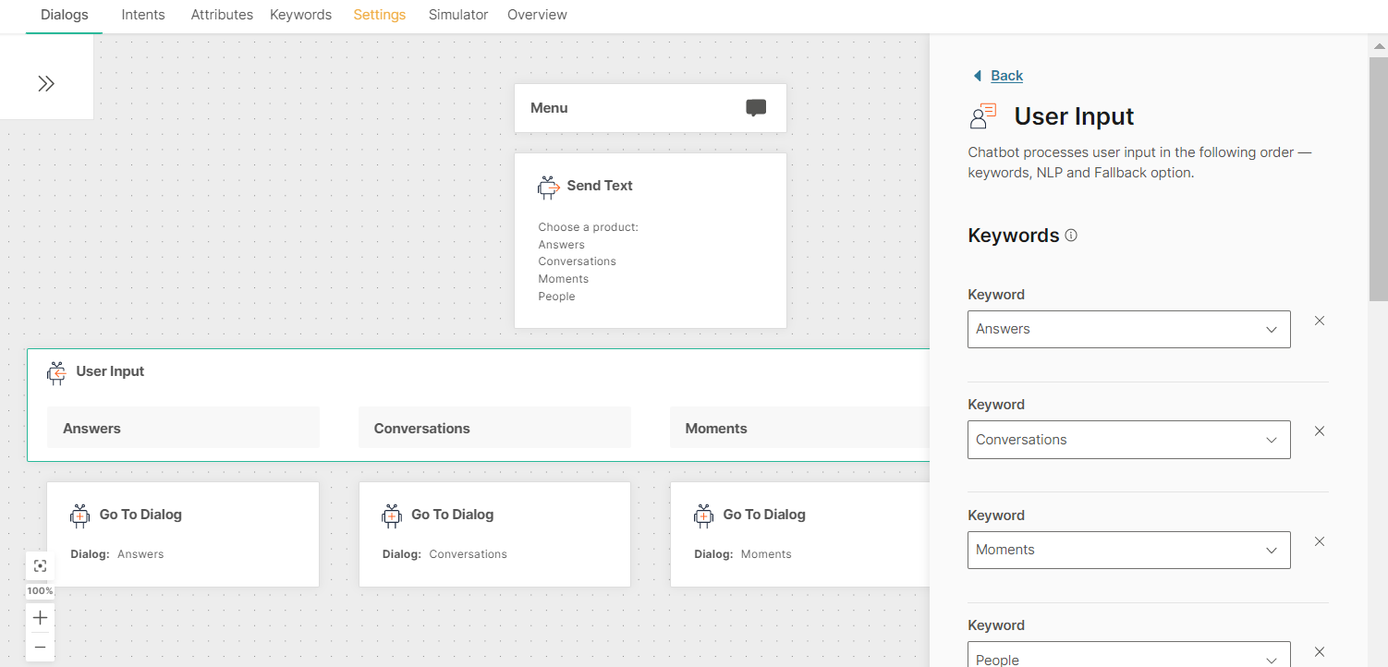Viewport: 1388px width, 667px height.
Task: Select the Go To Dialog Conversations block
Action: point(494,534)
